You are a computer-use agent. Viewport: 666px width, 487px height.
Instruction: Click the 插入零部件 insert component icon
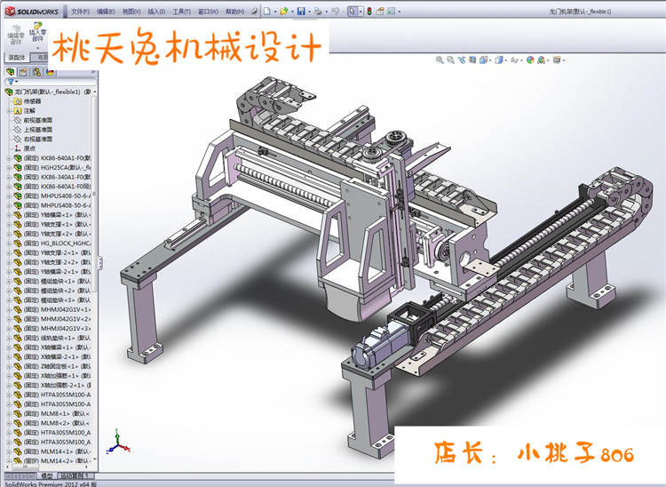click(37, 31)
